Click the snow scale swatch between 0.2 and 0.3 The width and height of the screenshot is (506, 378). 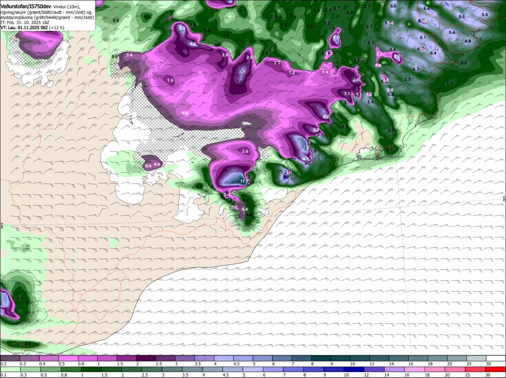tap(10, 358)
